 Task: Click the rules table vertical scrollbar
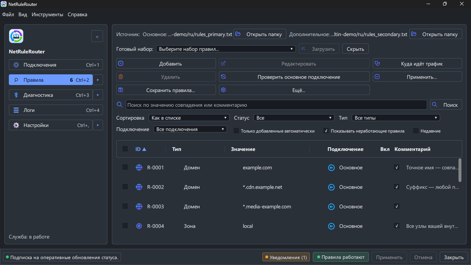coord(460,170)
